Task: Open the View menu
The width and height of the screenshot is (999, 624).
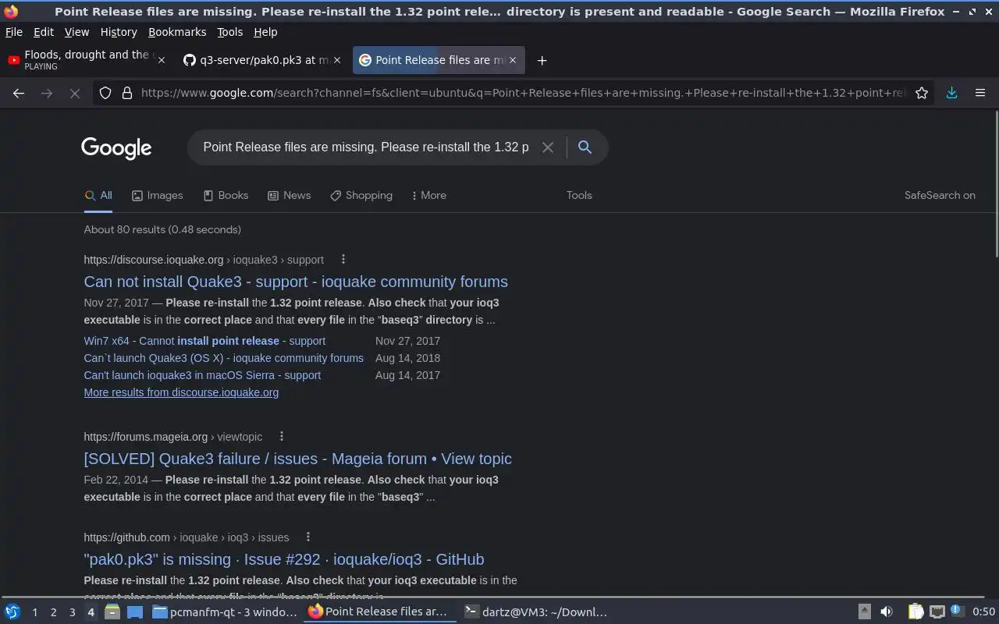Action: pos(76,32)
